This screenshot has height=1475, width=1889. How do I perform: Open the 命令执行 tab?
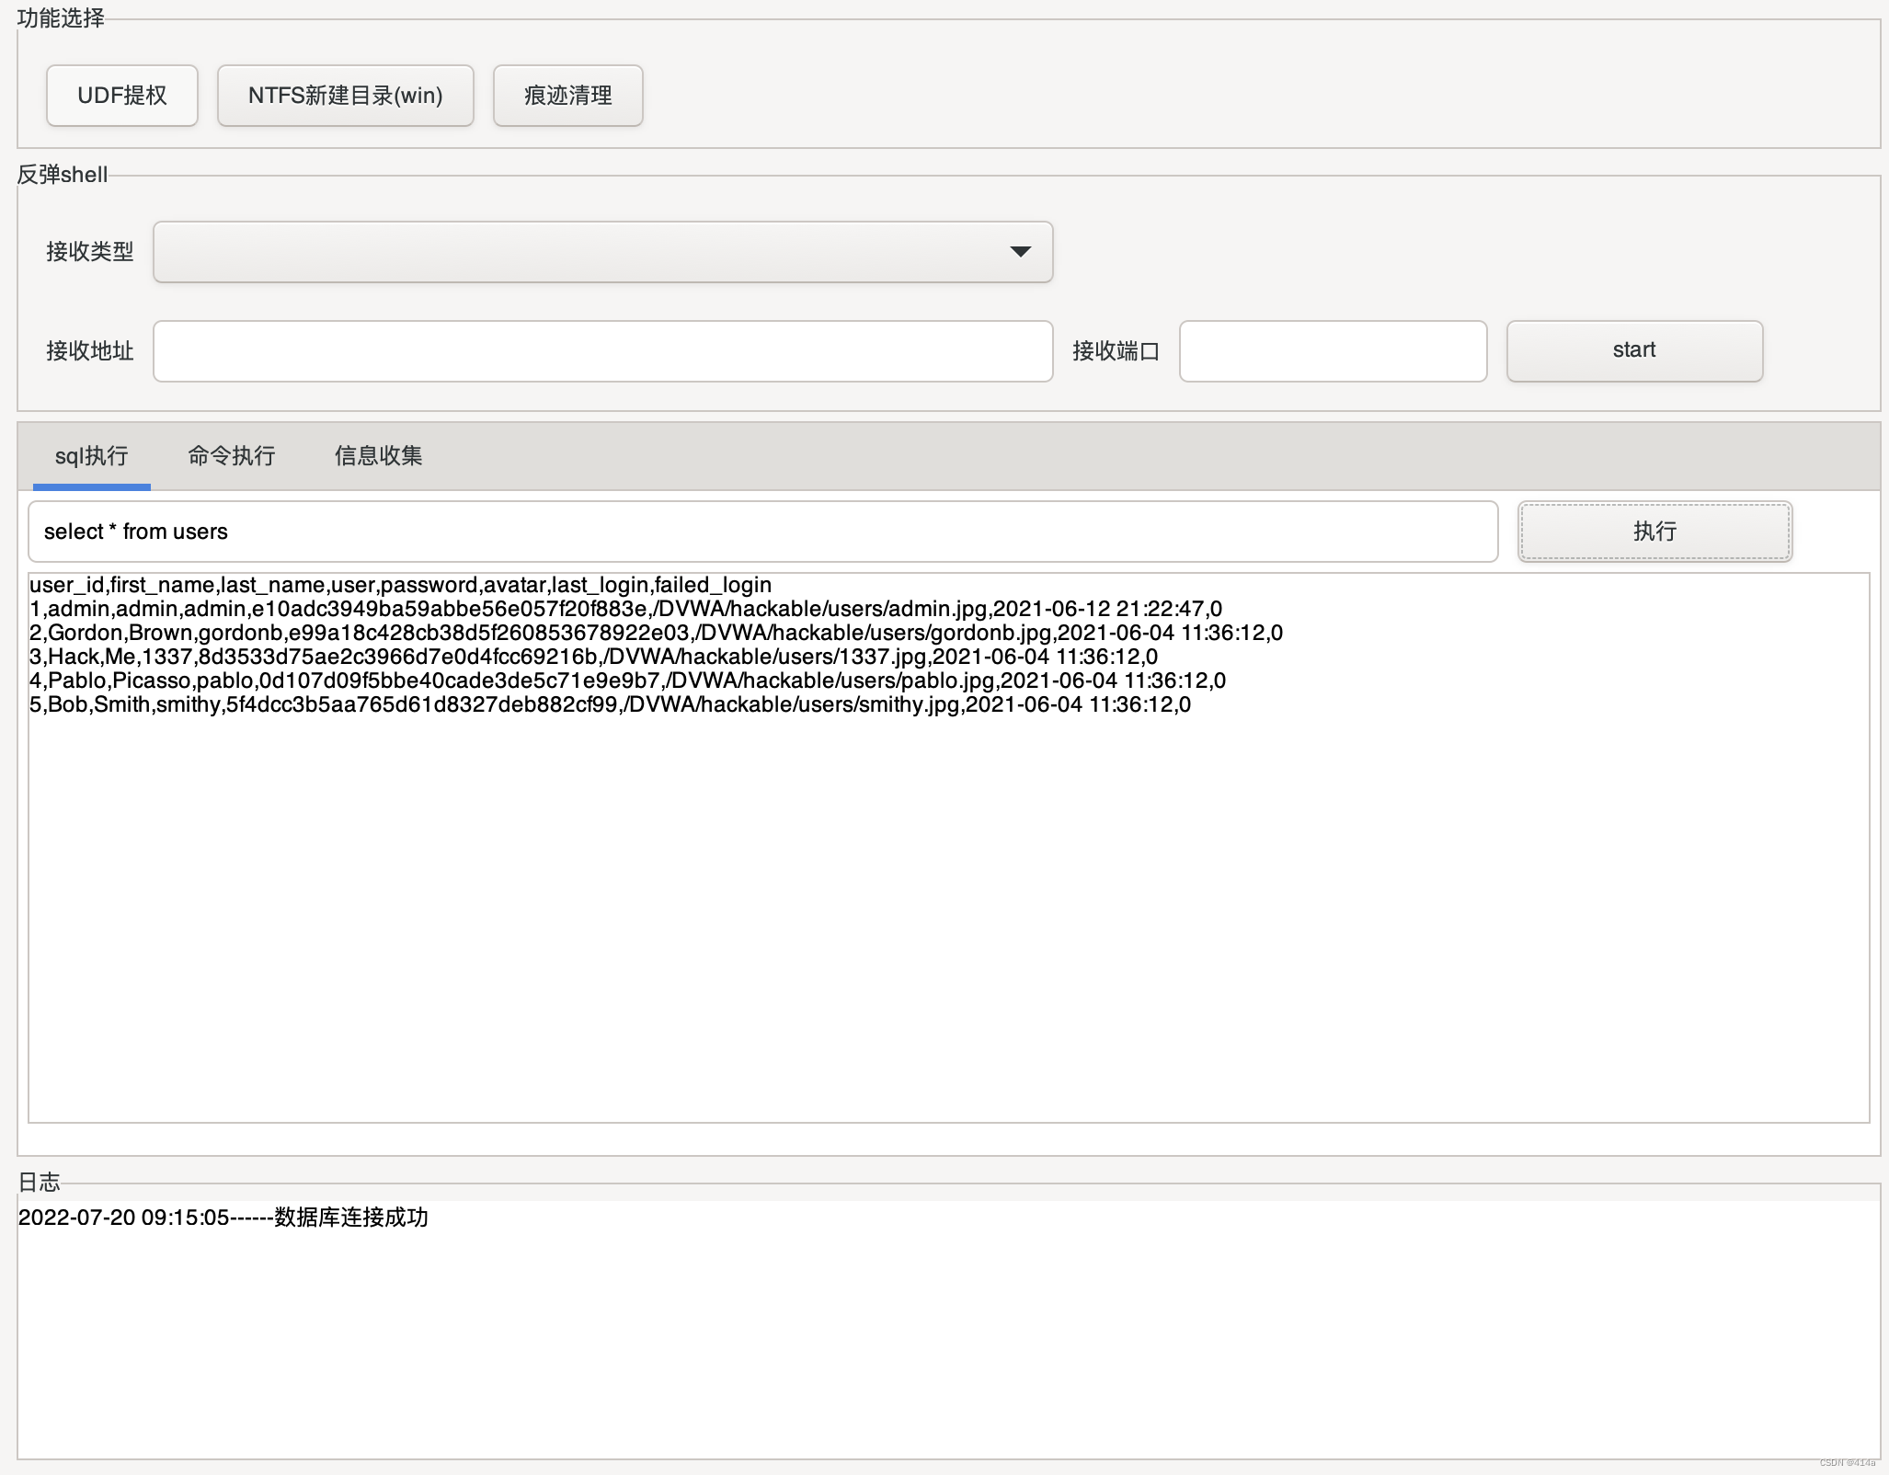point(231,456)
